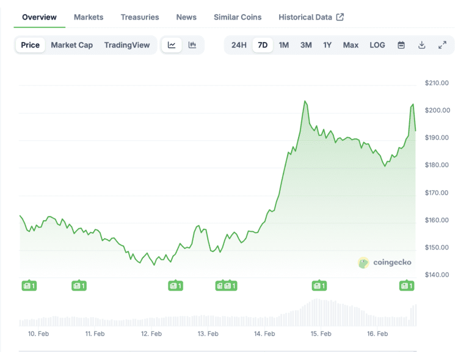Open the Treasuries tab
Screen dimensions: 458x352
[x=140, y=17]
